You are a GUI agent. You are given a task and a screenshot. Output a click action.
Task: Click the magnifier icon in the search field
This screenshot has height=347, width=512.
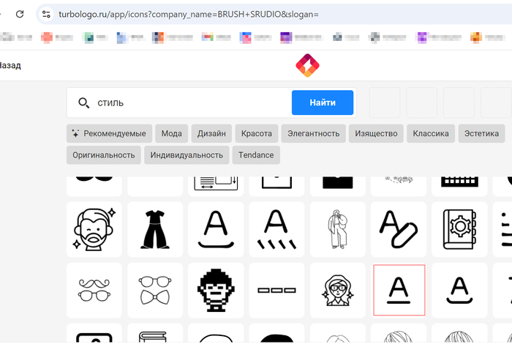pyautogui.click(x=83, y=103)
